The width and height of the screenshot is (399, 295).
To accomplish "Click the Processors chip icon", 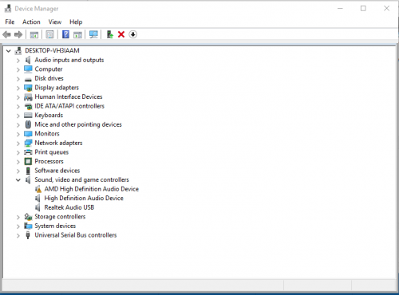I will (x=28, y=161).
